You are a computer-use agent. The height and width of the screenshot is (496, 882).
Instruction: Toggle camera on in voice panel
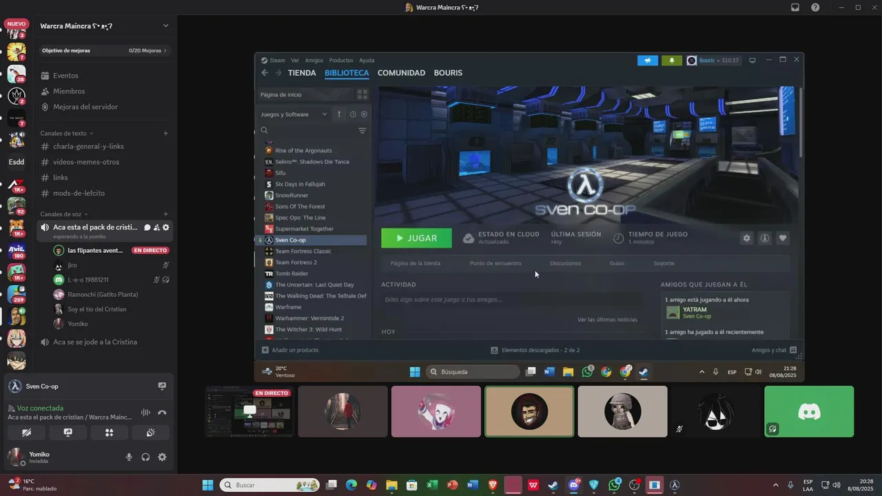click(x=26, y=433)
